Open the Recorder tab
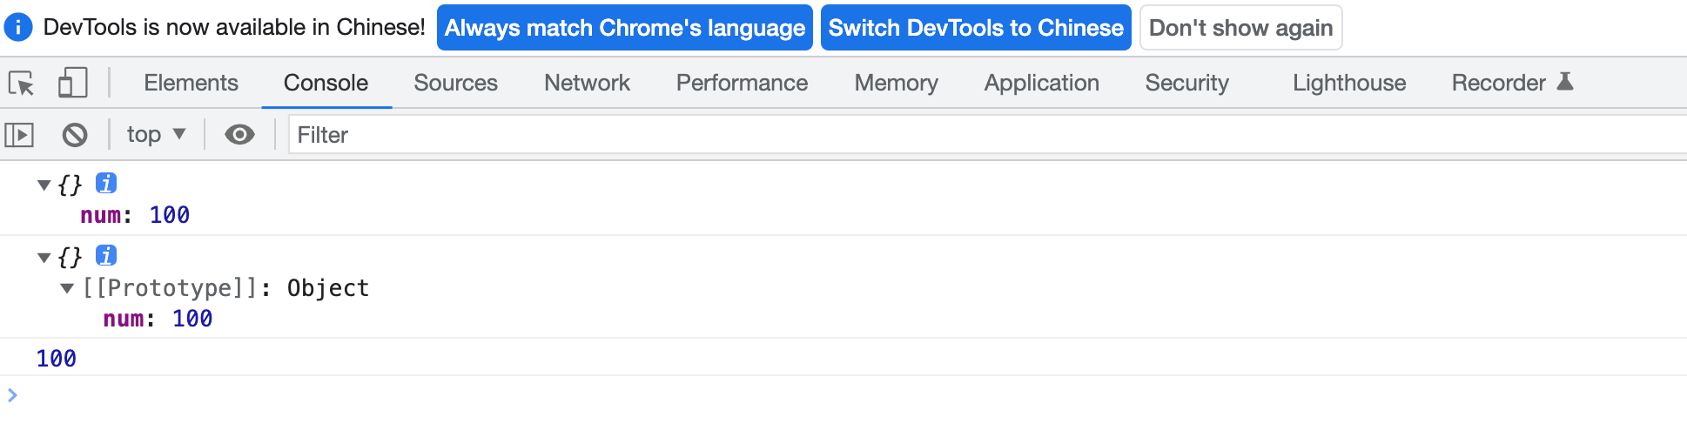The width and height of the screenshot is (1687, 444). (1512, 83)
